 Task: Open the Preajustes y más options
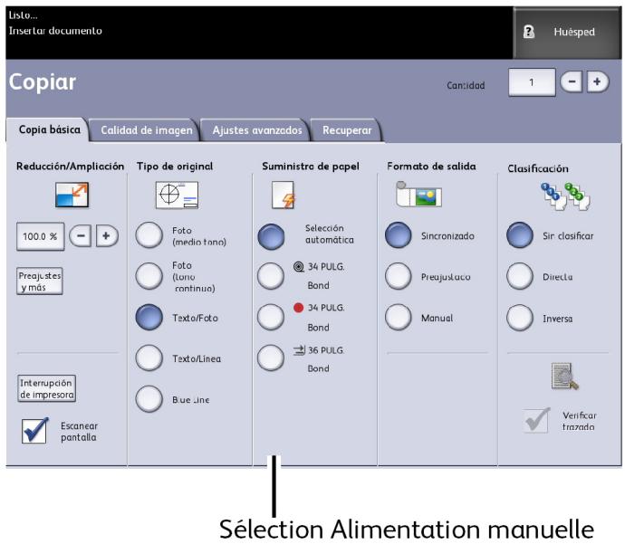pos(38,280)
